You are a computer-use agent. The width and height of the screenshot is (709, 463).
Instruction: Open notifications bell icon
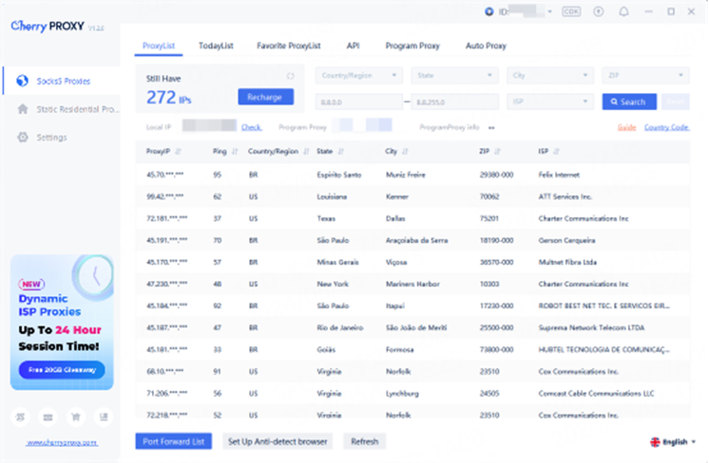(x=623, y=11)
